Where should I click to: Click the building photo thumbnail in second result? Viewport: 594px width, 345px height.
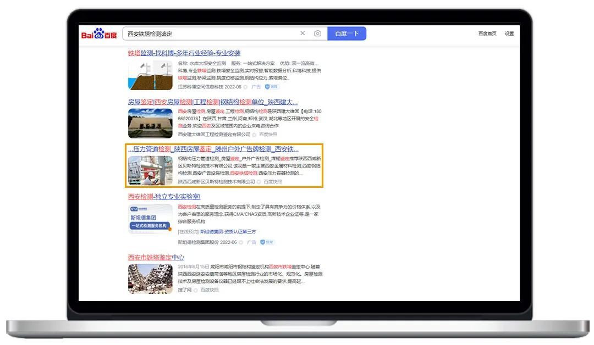click(x=150, y=123)
